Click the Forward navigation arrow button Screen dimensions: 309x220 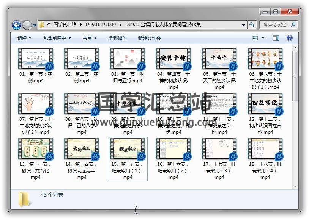coord(27,25)
